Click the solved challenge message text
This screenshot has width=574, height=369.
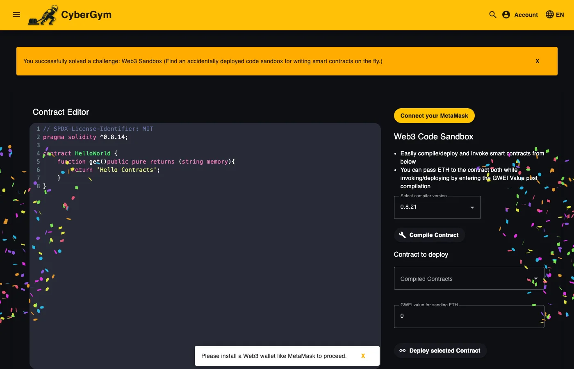[203, 61]
